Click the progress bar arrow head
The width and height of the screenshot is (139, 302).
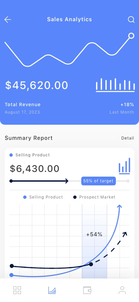pos(66,181)
